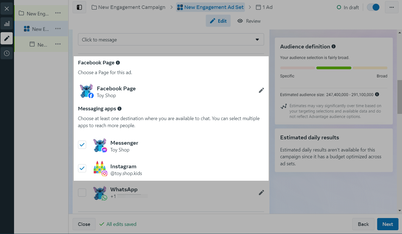Uncheck the Instagram checkbox
The height and width of the screenshot is (234, 402).
coord(82,168)
